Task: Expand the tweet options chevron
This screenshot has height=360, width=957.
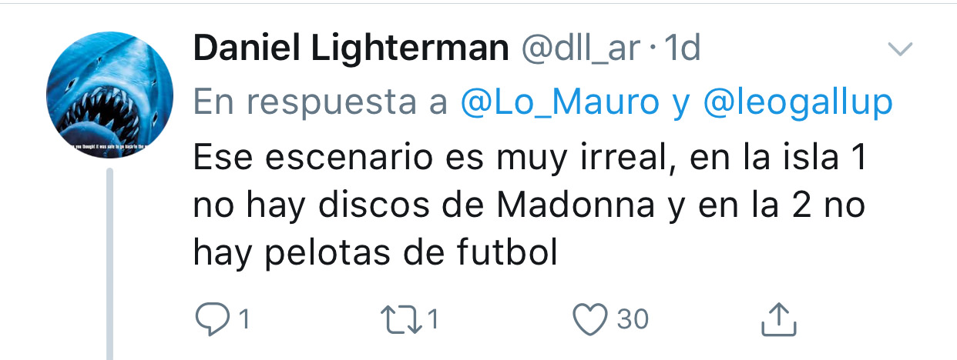Action: pyautogui.click(x=900, y=51)
